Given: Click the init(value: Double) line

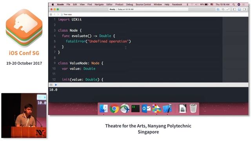Looking at the screenshot, I should pyautogui.click(x=82, y=80).
